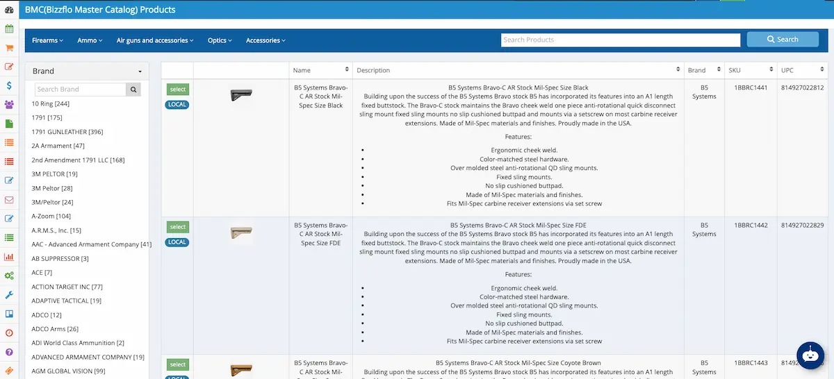Click the red envelope mail icon
Screen dimensions: 834x379
[x=9, y=200]
